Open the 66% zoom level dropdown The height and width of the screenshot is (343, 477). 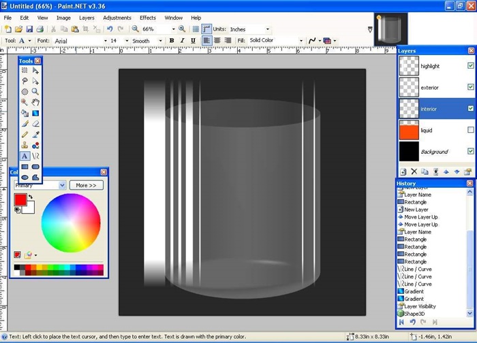tap(173, 29)
